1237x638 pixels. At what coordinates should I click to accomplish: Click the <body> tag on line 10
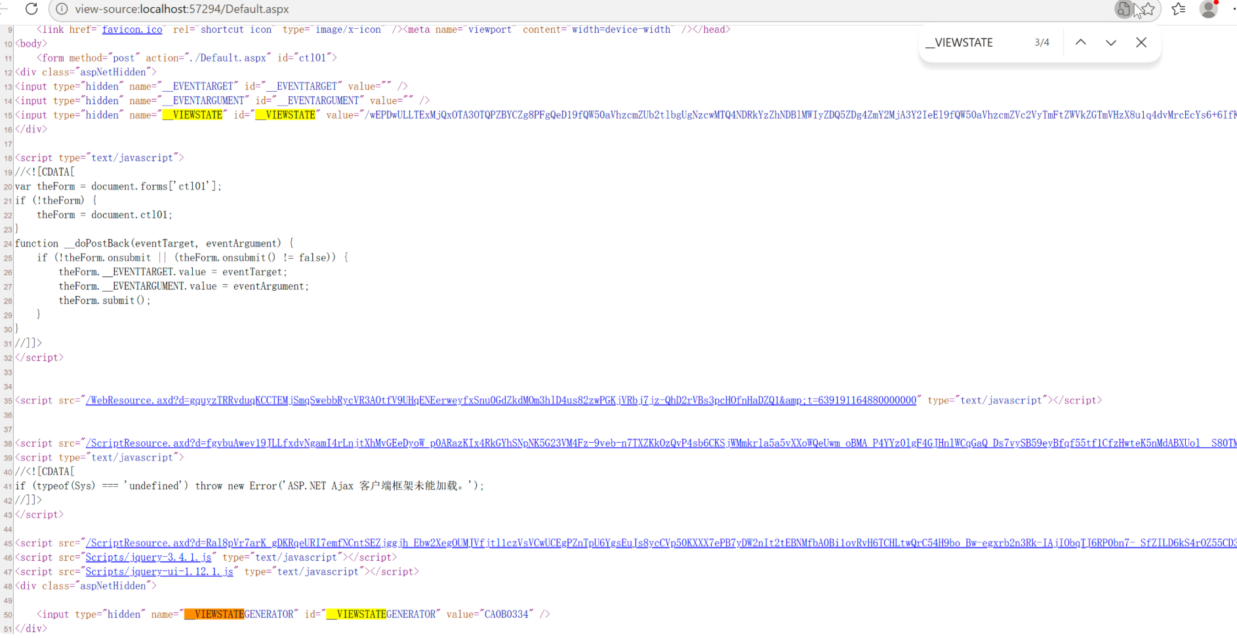tap(31, 44)
